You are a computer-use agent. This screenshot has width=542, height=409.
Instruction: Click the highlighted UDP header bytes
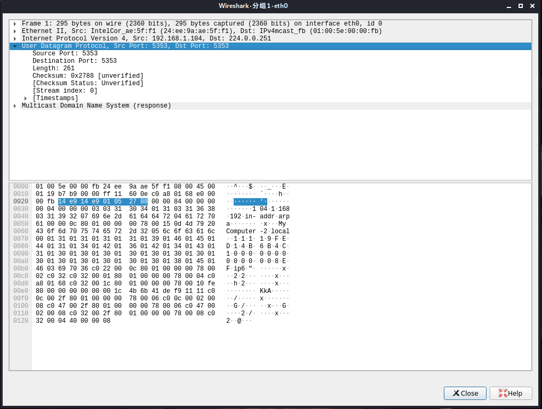click(x=103, y=201)
